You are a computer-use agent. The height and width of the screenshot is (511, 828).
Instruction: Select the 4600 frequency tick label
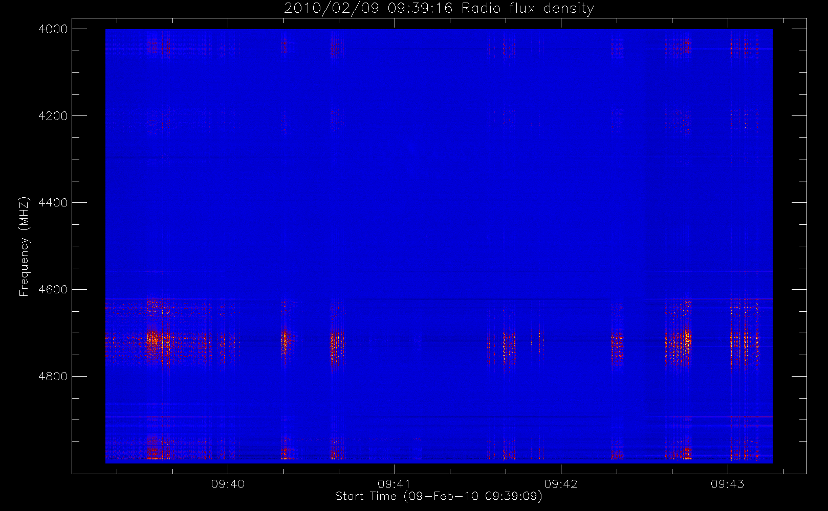pyautogui.click(x=53, y=290)
